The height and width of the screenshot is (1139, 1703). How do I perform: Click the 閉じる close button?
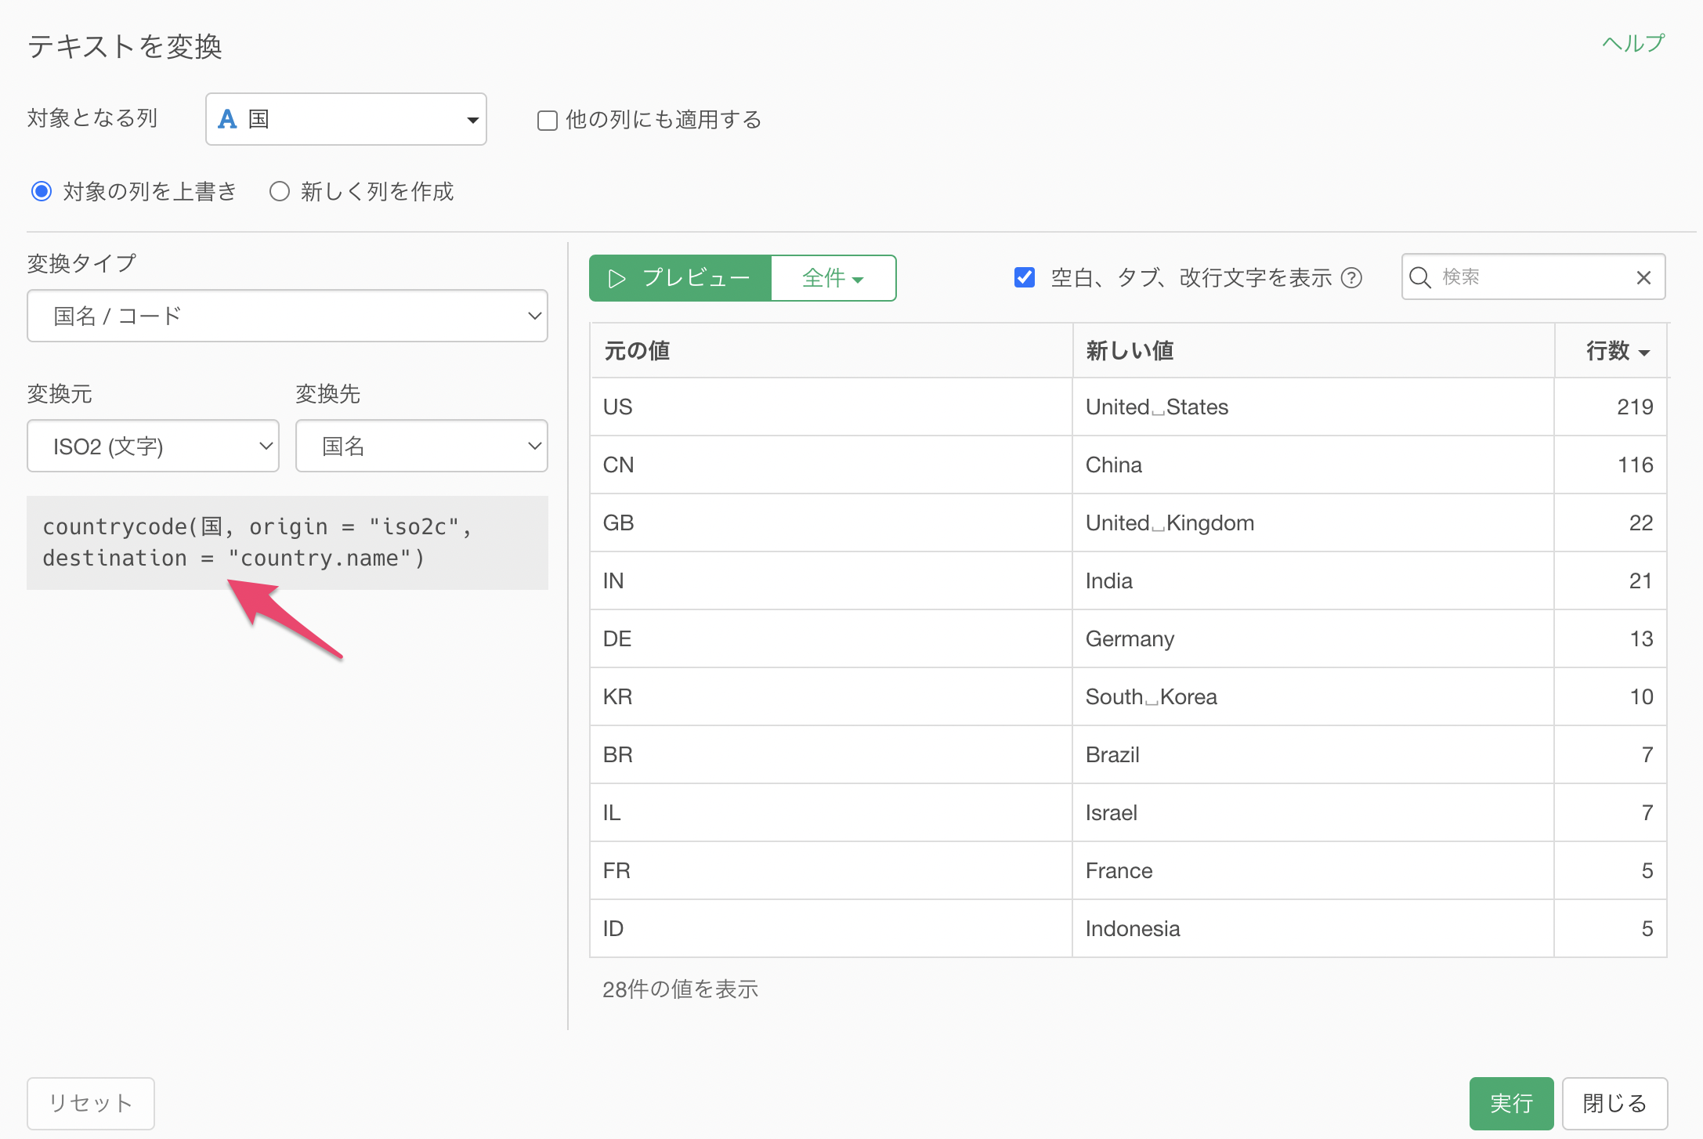tap(1614, 1103)
